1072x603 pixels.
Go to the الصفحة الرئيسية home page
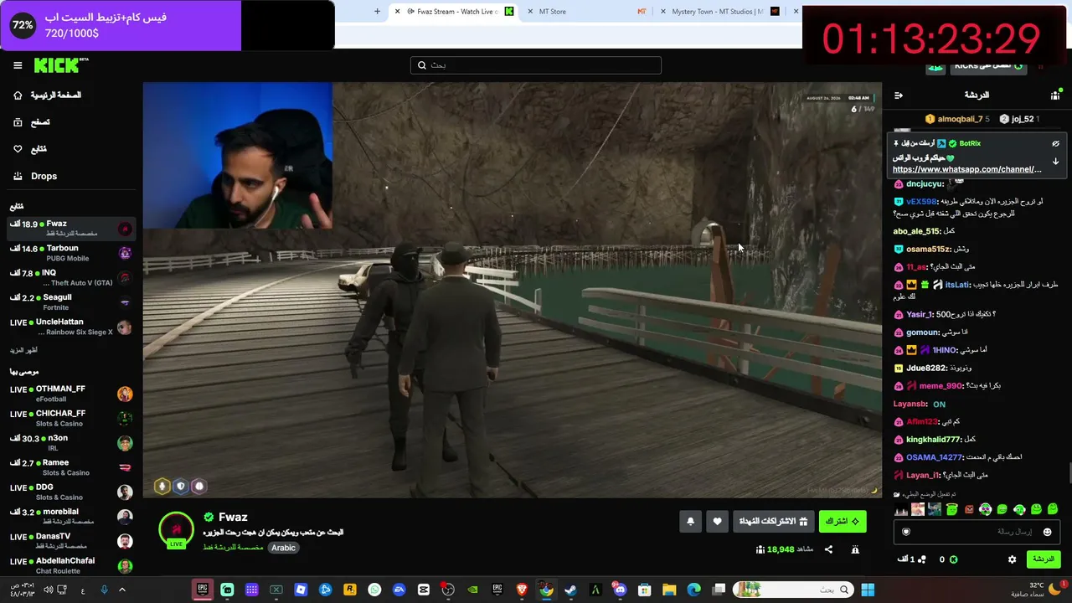tap(47, 95)
